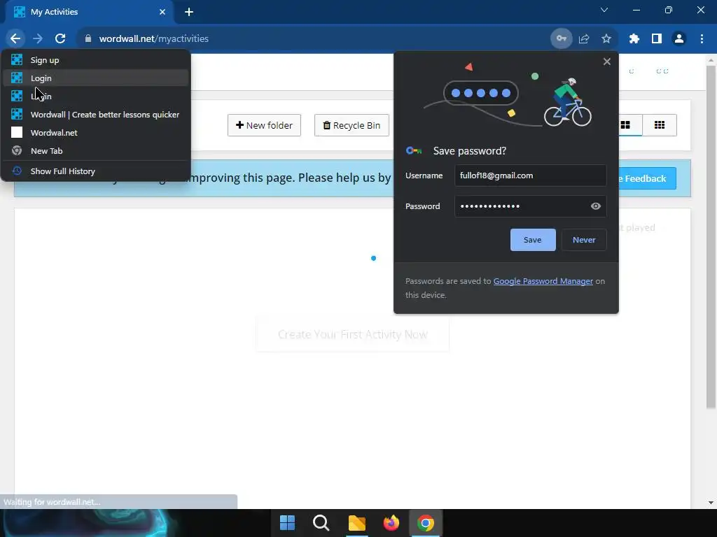Open File Explorer from taskbar

(x=356, y=523)
